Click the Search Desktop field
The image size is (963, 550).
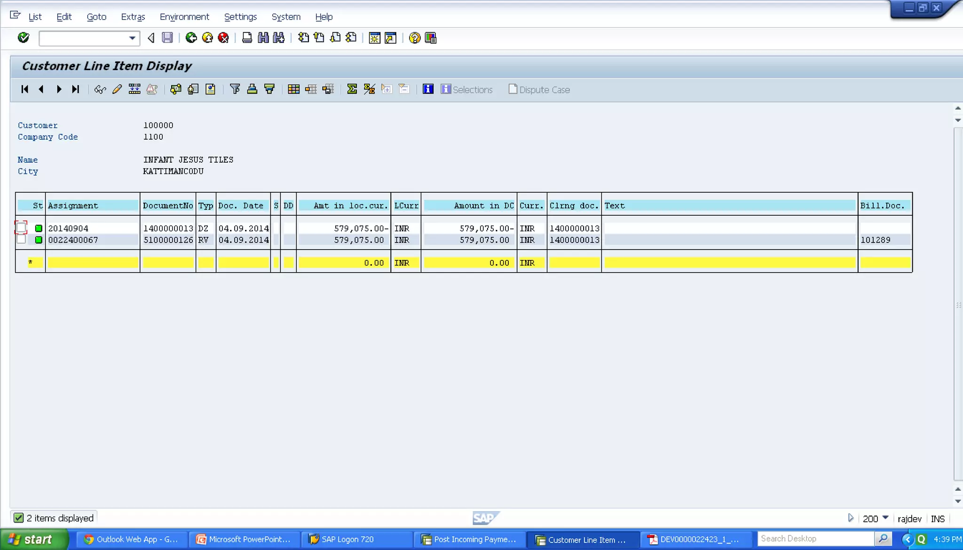coord(816,539)
